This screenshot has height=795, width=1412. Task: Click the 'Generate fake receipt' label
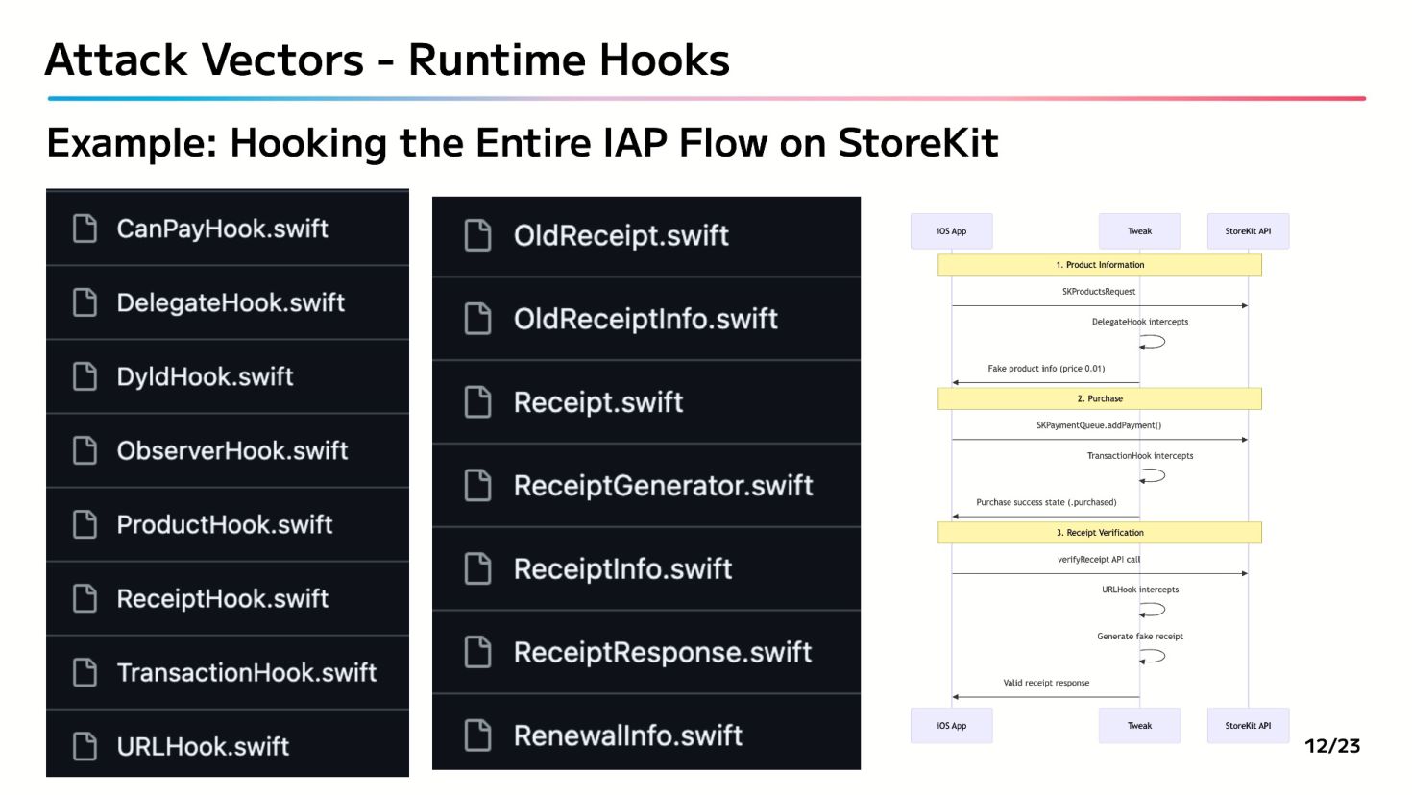(1140, 637)
